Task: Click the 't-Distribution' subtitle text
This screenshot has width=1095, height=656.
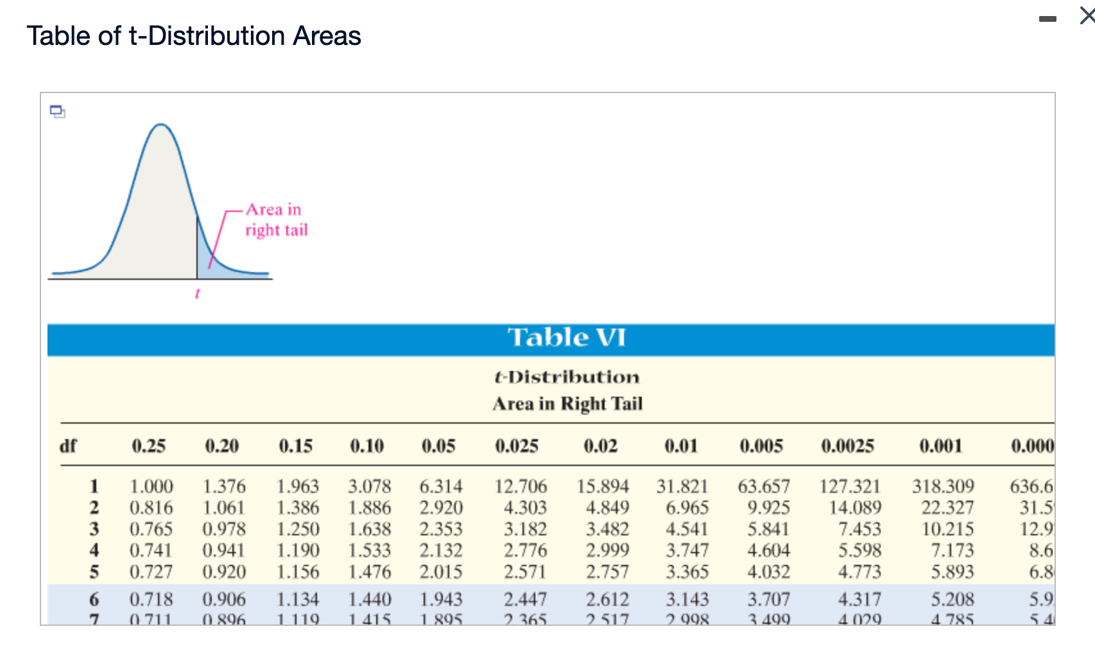Action: 567,377
